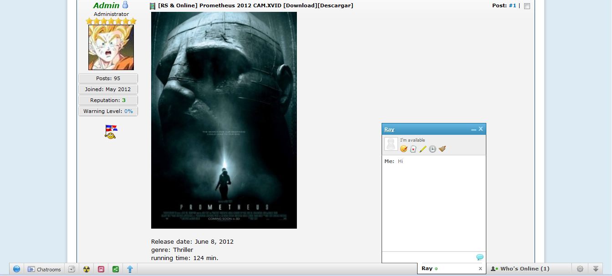Click Admin's Goku avatar image

click(x=111, y=47)
